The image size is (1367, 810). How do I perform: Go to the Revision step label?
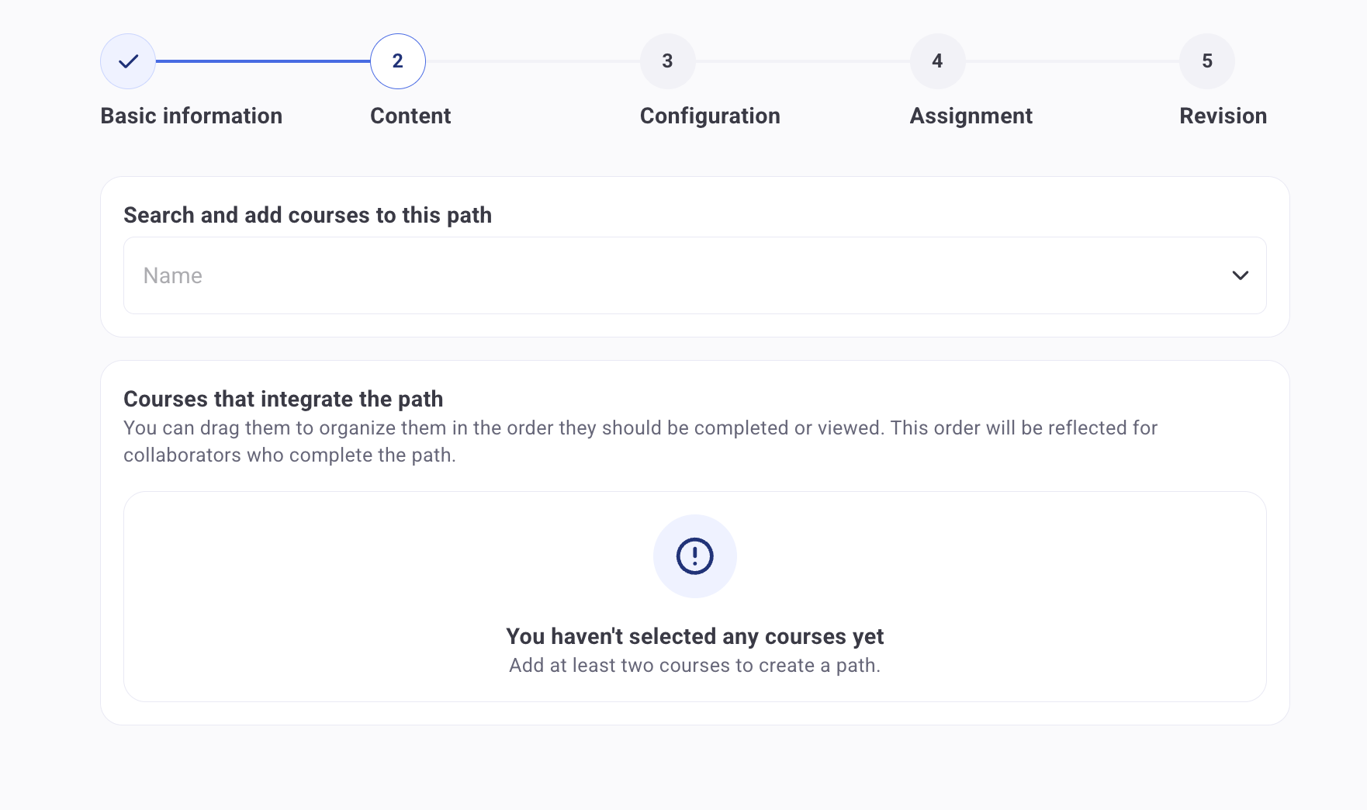(x=1223, y=116)
